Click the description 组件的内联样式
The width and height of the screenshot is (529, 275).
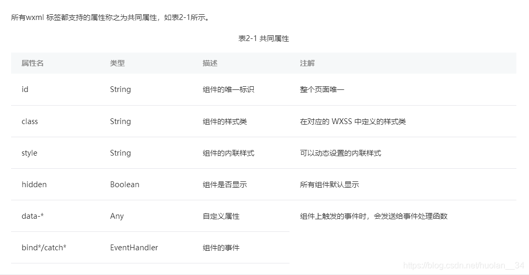pyautogui.click(x=228, y=153)
